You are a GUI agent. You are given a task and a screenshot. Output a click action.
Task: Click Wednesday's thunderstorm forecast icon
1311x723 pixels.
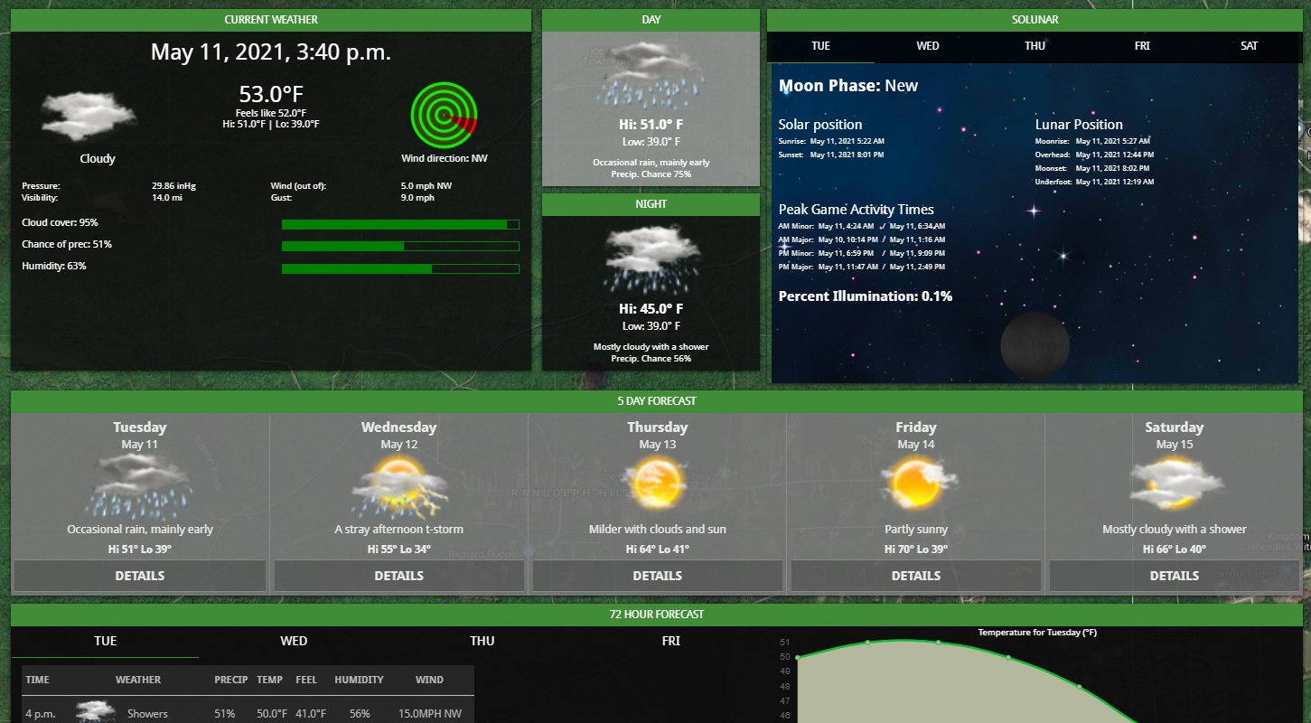(398, 486)
